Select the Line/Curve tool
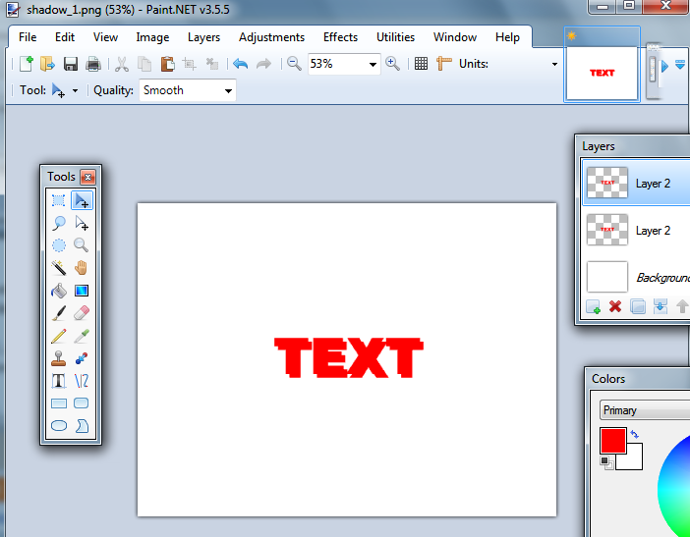 (82, 381)
